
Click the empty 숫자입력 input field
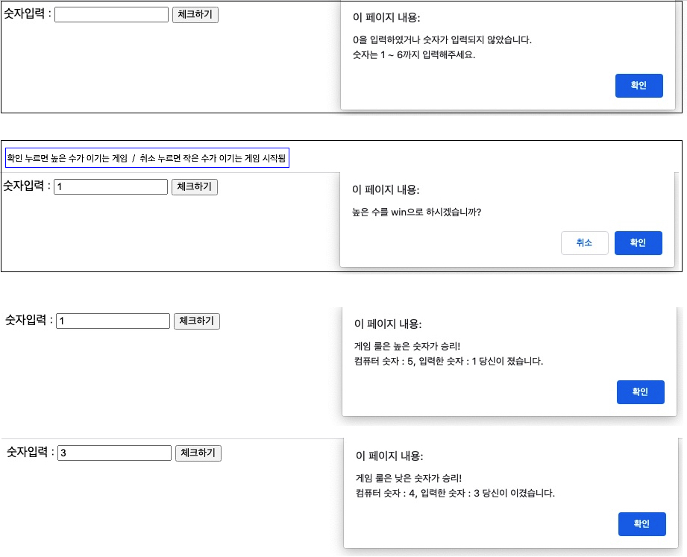point(111,14)
